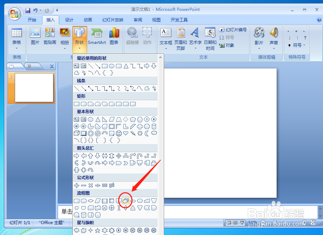Screen dimensions: 323x235
Task: Choose the flowchart decision diamond shape
Action: point(91,201)
